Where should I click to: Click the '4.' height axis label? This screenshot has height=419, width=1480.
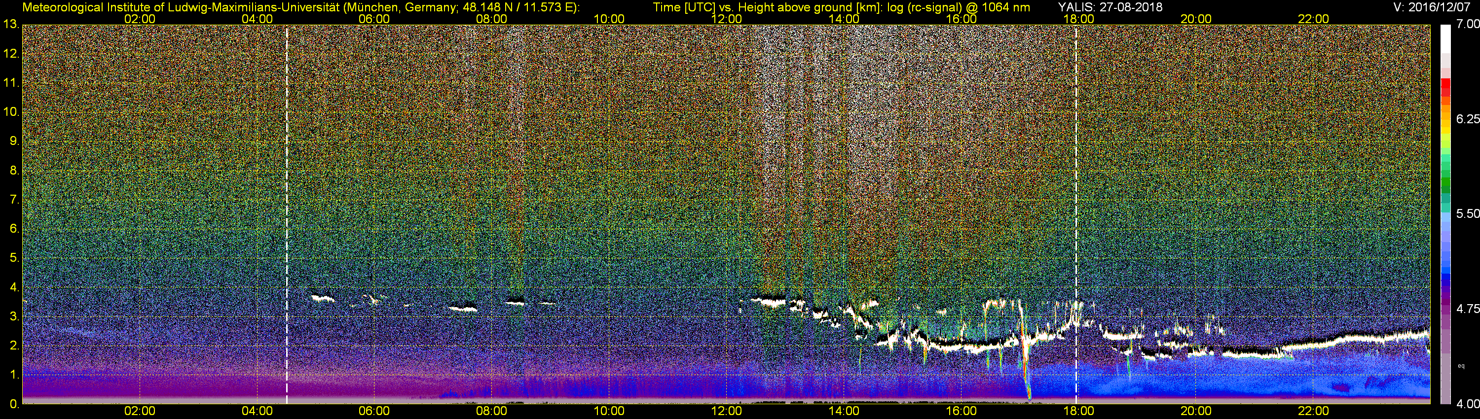pos(15,287)
